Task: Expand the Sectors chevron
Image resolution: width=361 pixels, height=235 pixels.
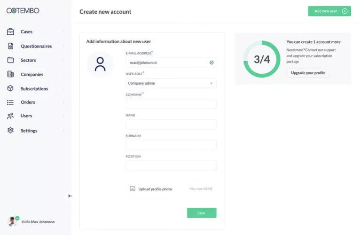Action: click(x=63, y=60)
